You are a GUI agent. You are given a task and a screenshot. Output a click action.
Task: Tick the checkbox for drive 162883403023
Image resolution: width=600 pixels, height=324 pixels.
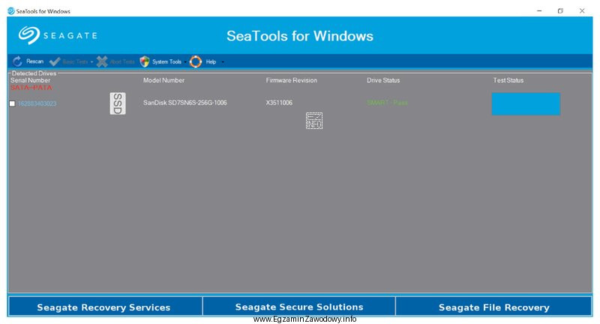pos(13,103)
